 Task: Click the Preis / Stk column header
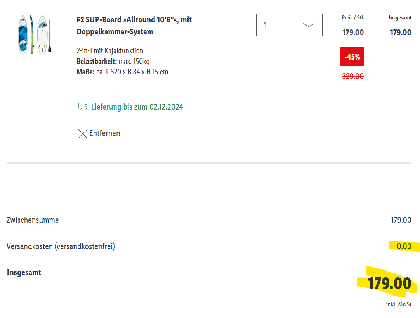point(352,17)
